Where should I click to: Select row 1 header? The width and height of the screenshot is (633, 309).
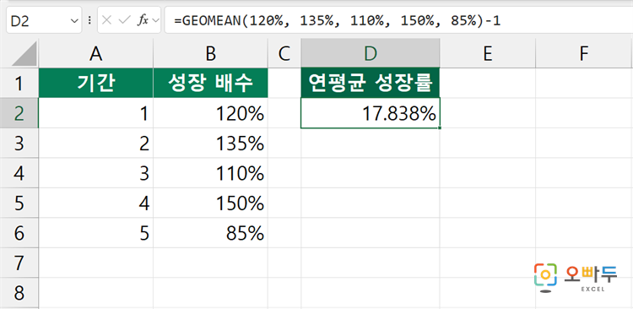click(x=19, y=84)
